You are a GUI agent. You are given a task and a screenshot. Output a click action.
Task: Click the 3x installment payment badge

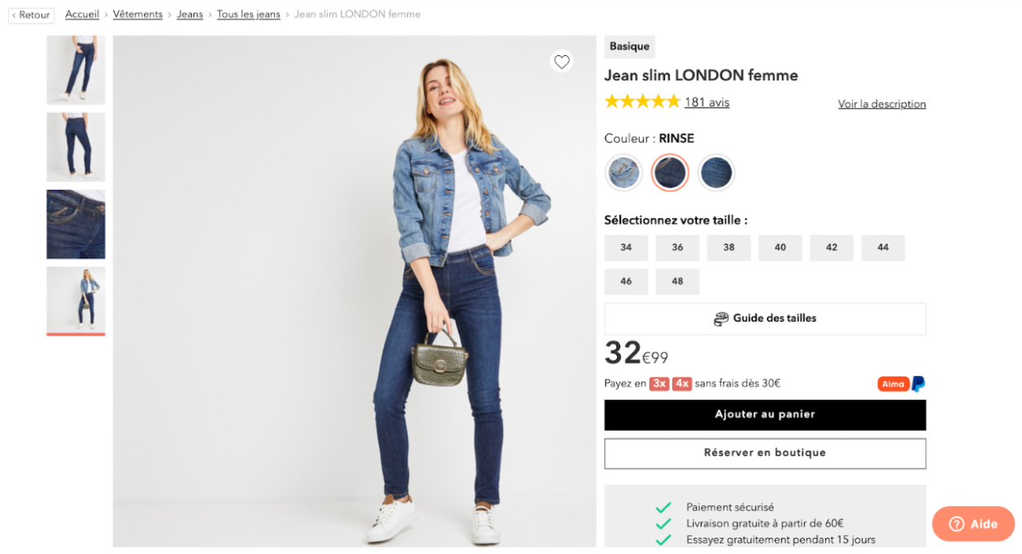tap(659, 383)
